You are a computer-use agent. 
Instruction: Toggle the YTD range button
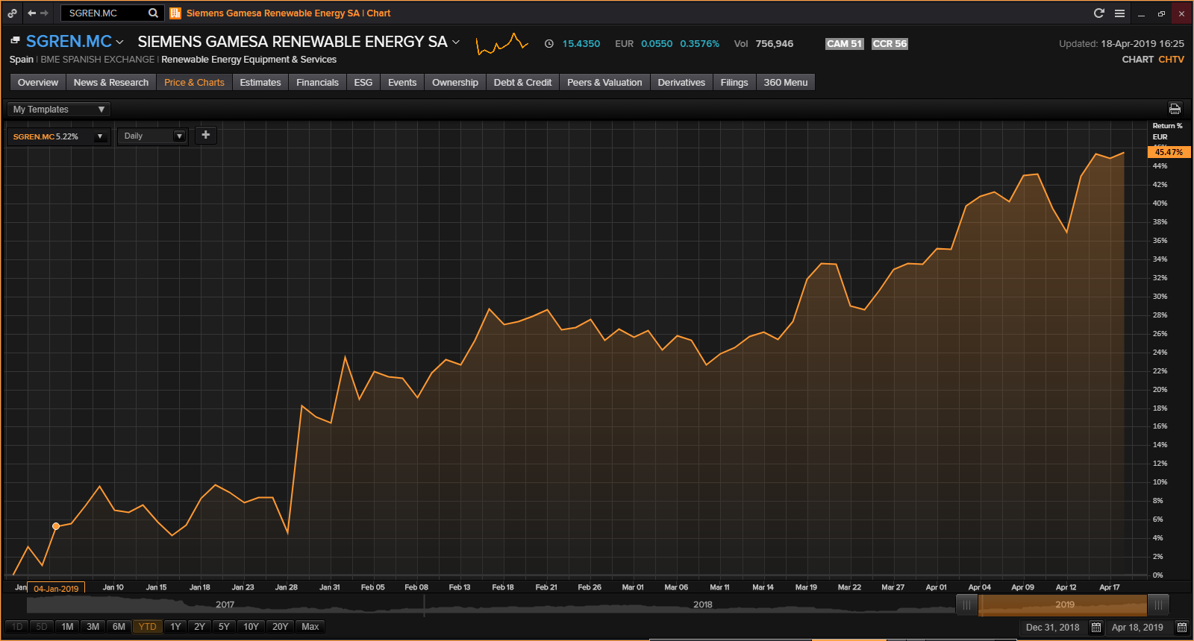click(x=148, y=627)
